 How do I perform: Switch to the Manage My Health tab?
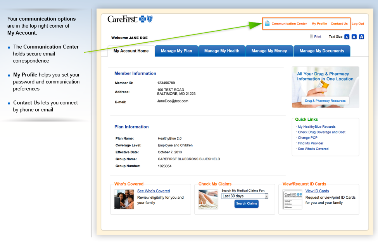222,51
